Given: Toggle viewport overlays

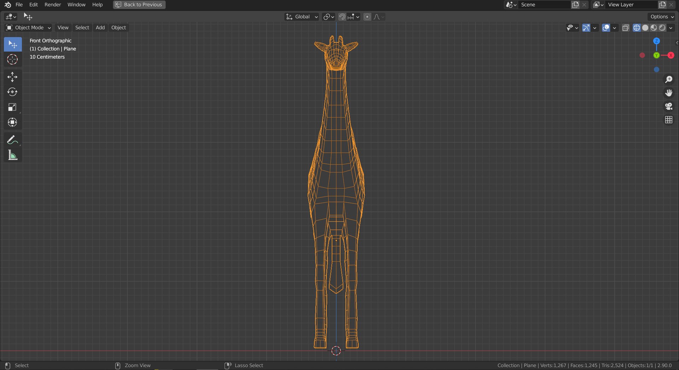Looking at the screenshot, I should click(606, 28).
